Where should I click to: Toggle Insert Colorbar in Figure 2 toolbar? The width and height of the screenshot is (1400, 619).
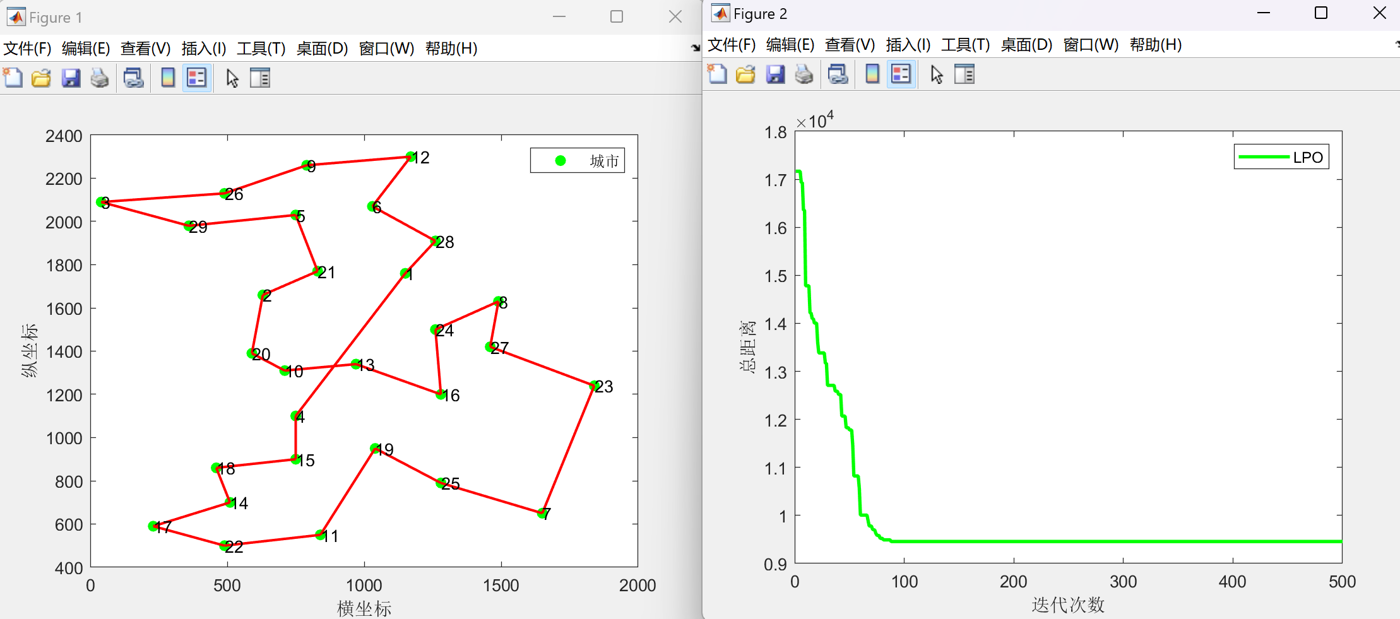pyautogui.click(x=872, y=74)
